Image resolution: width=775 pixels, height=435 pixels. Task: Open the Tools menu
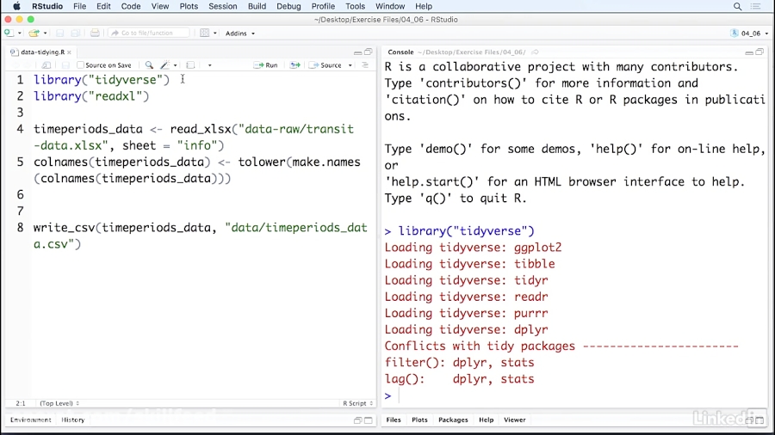click(x=355, y=6)
